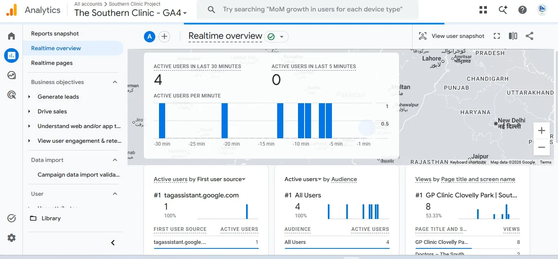
Task: Open the account profile avatar
Action: point(542,10)
